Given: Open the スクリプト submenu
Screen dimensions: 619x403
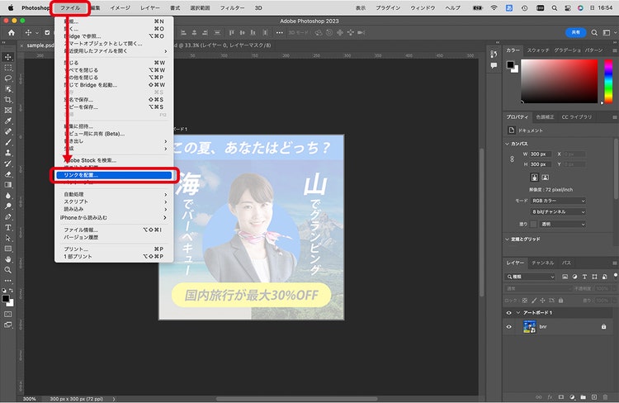Looking at the screenshot, I should pos(114,201).
